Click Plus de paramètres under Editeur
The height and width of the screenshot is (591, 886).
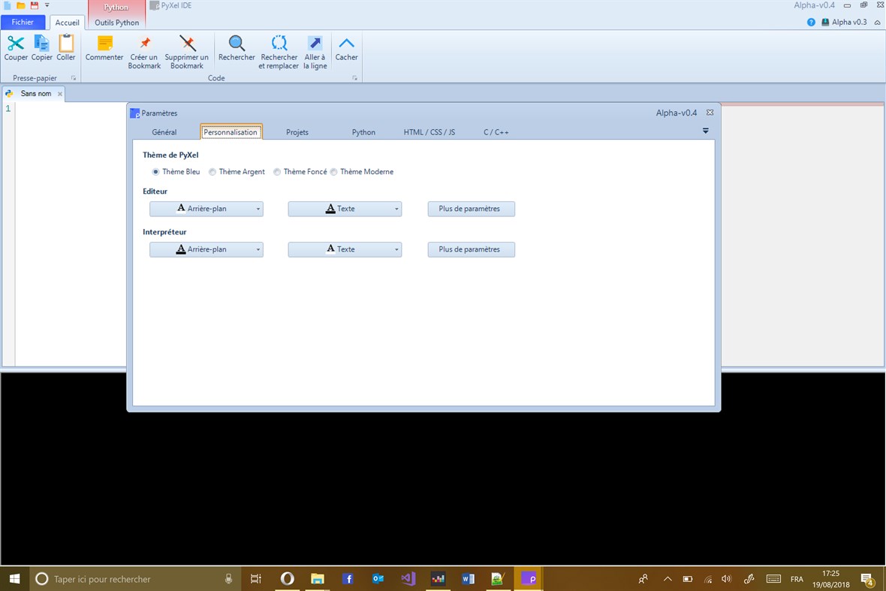point(471,209)
